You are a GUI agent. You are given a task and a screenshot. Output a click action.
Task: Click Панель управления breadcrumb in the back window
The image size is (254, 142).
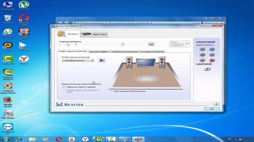pyautogui.click(x=92, y=23)
